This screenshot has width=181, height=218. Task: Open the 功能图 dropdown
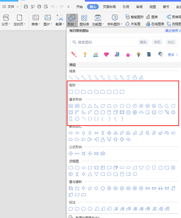coord(98,20)
